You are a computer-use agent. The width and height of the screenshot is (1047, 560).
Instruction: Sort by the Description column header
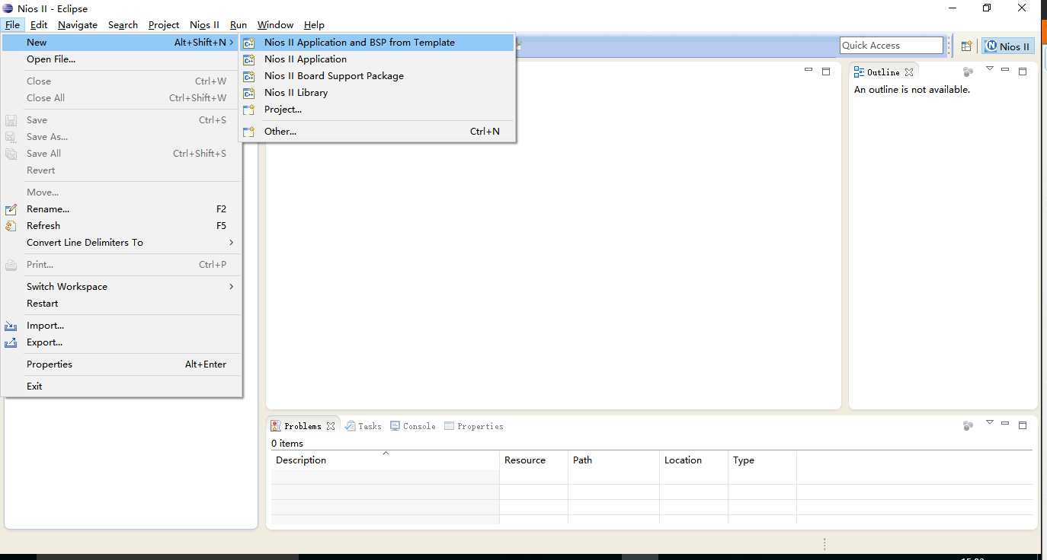[385, 460]
